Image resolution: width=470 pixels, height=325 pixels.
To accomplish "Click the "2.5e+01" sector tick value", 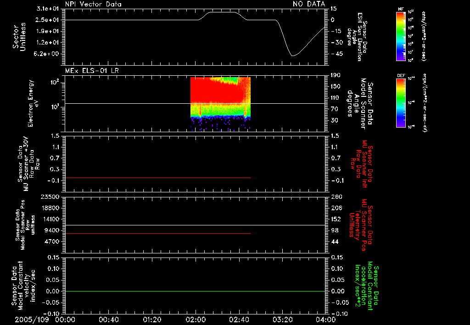I will pyautogui.click(x=47, y=20).
